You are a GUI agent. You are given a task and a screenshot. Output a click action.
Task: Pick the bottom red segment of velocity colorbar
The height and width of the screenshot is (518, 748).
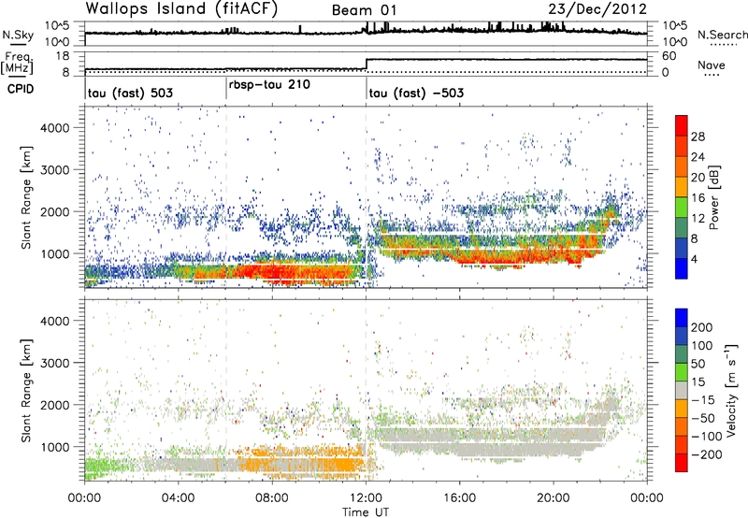click(682, 463)
